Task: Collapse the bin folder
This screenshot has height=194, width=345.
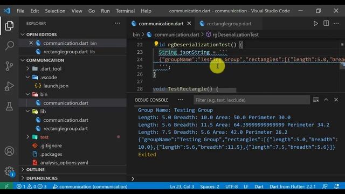Action: (27, 94)
